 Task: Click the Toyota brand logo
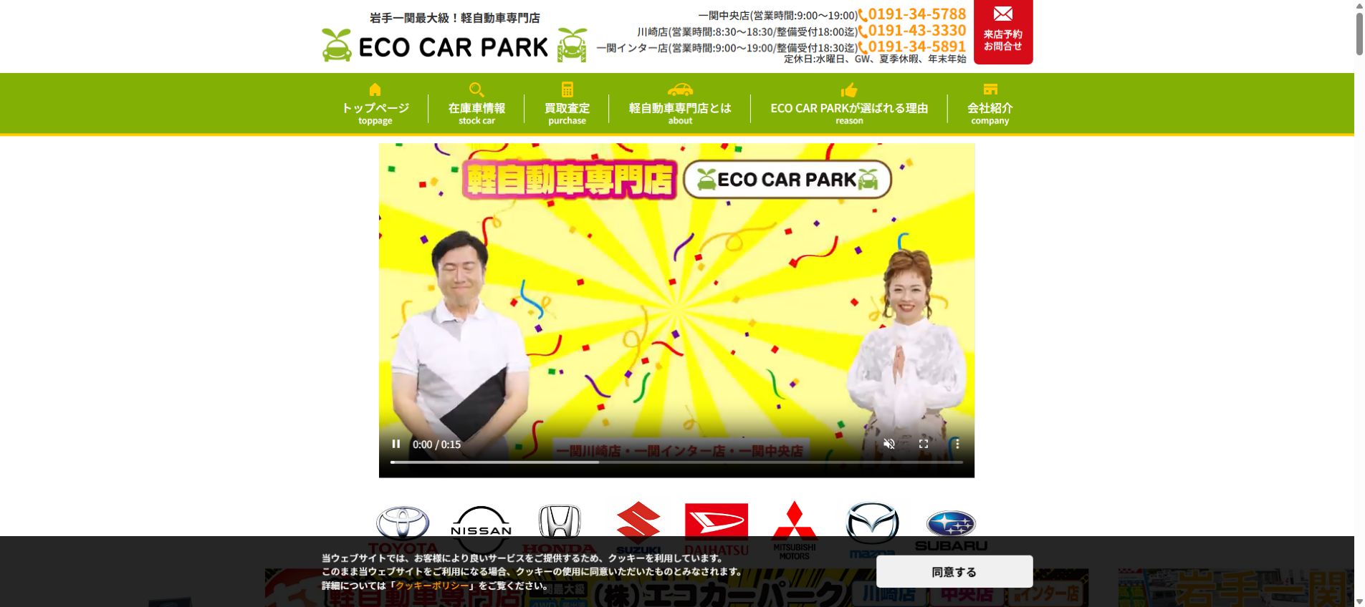click(x=403, y=530)
